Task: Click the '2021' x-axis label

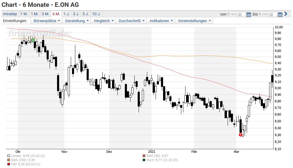Action: coord(151,152)
